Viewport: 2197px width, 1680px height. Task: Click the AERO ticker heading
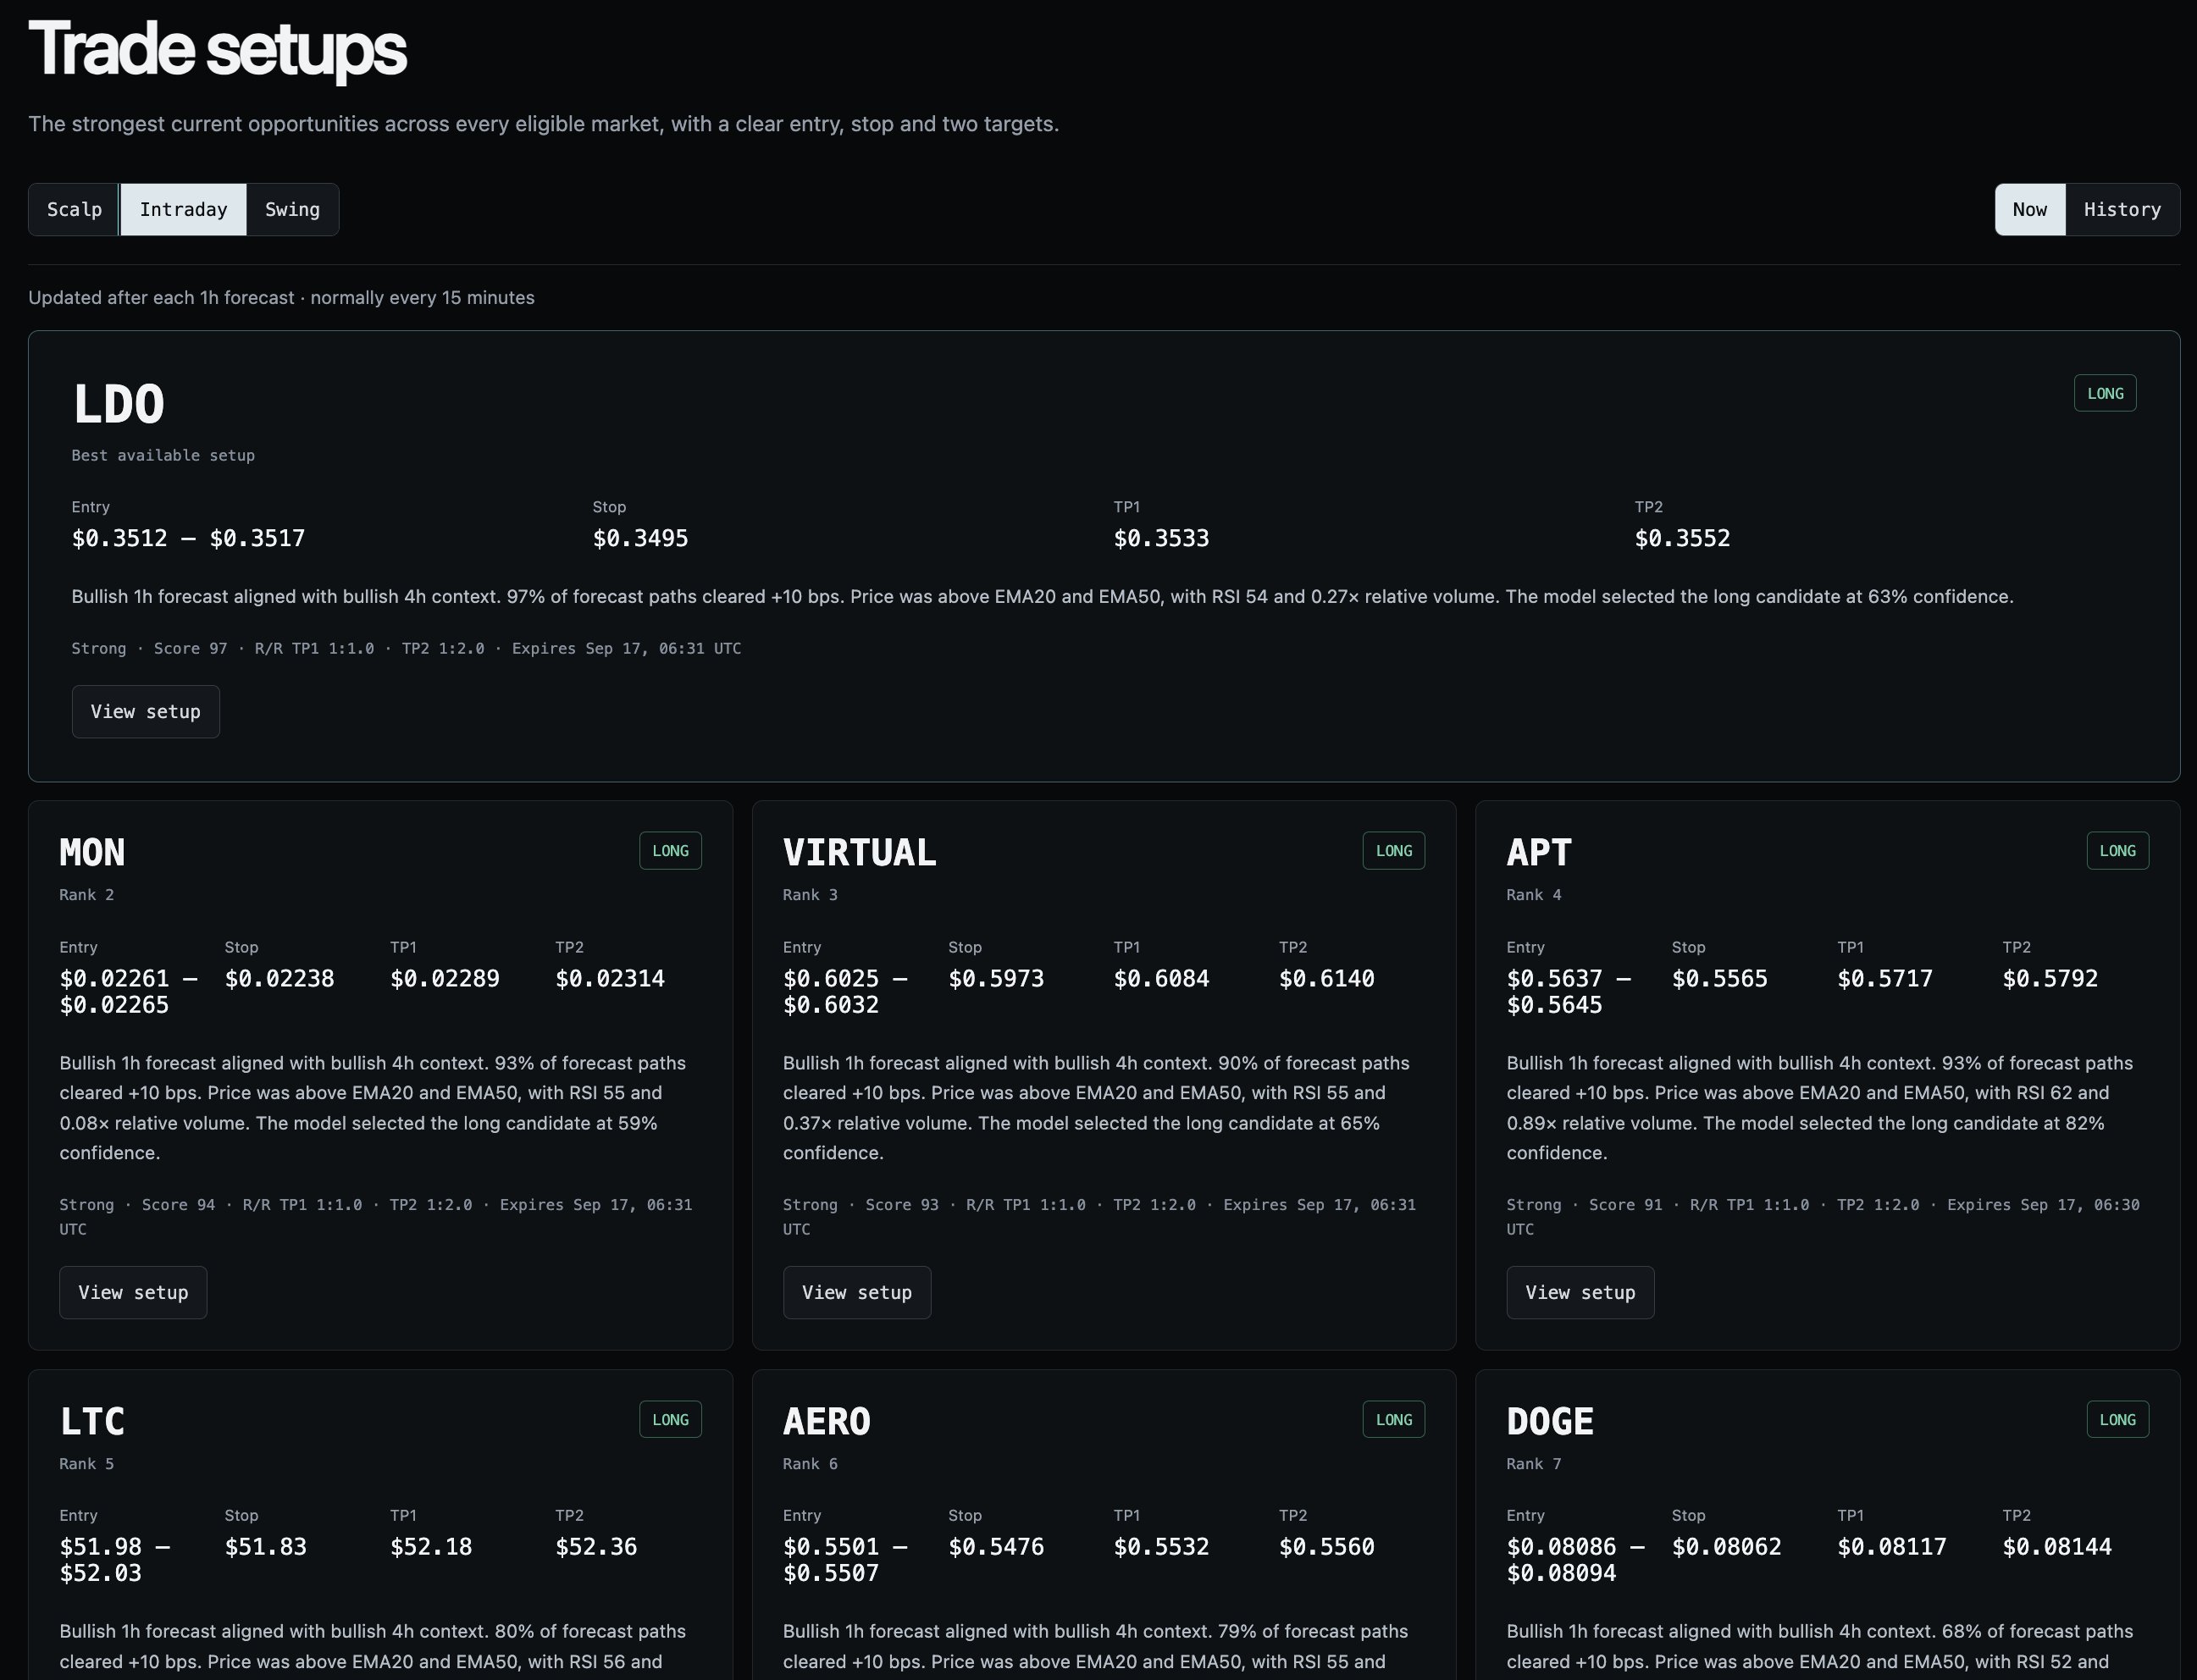click(x=826, y=1421)
